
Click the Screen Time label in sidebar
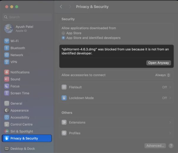click(20, 93)
